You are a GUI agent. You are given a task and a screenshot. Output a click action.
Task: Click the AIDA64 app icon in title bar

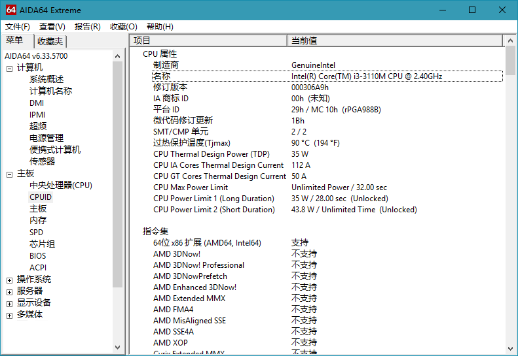pos(11,10)
